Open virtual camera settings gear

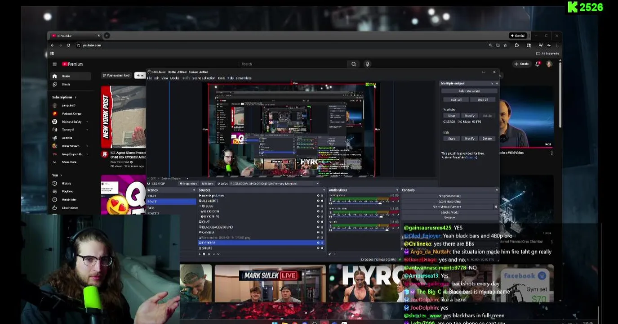point(496,207)
